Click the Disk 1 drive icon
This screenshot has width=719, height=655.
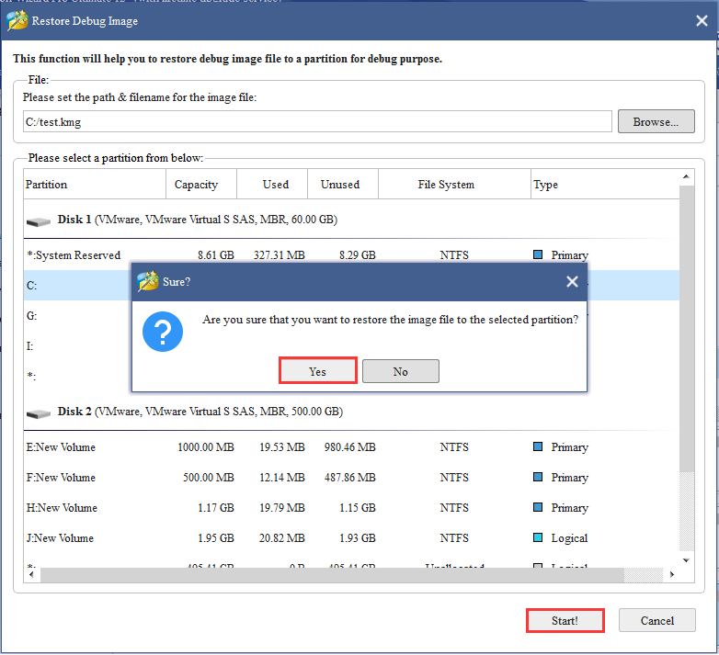click(39, 221)
